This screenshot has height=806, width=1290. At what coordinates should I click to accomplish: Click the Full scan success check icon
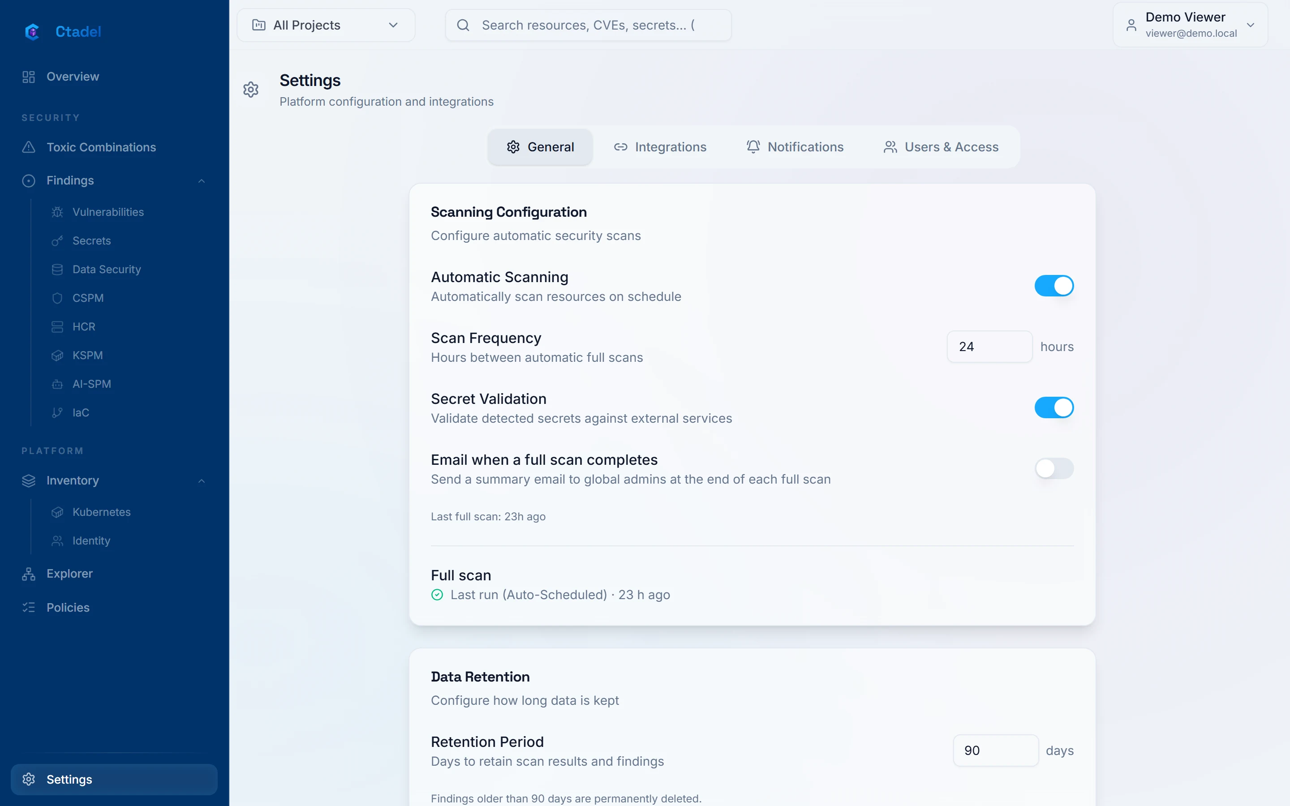(437, 595)
